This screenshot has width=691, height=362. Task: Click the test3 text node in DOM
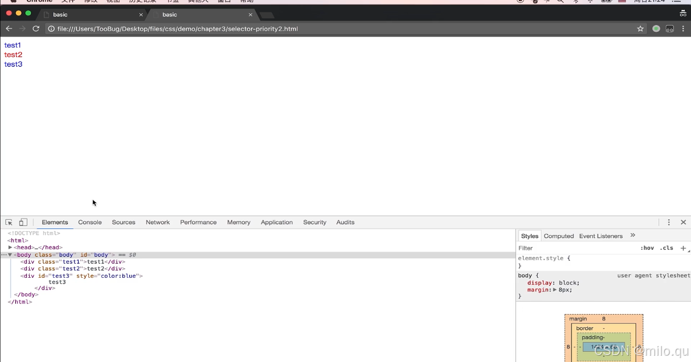coord(57,282)
